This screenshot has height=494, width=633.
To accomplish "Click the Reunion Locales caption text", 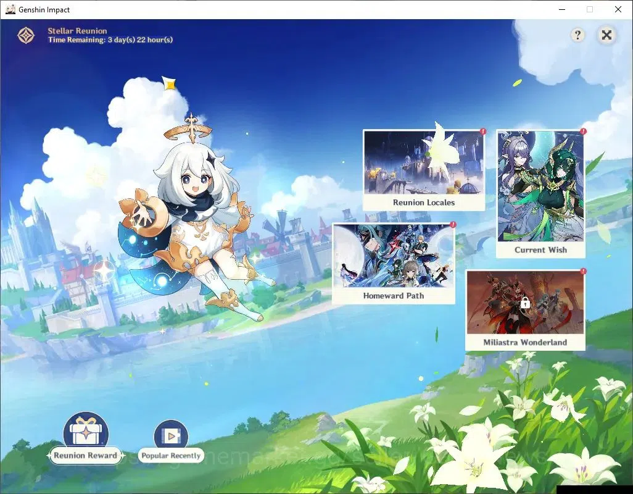I will [424, 203].
